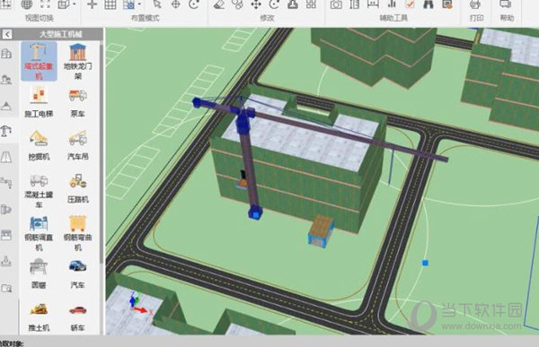This screenshot has height=347, width=539.
Task: Activate the move tool in modify group
Action: point(256,4)
